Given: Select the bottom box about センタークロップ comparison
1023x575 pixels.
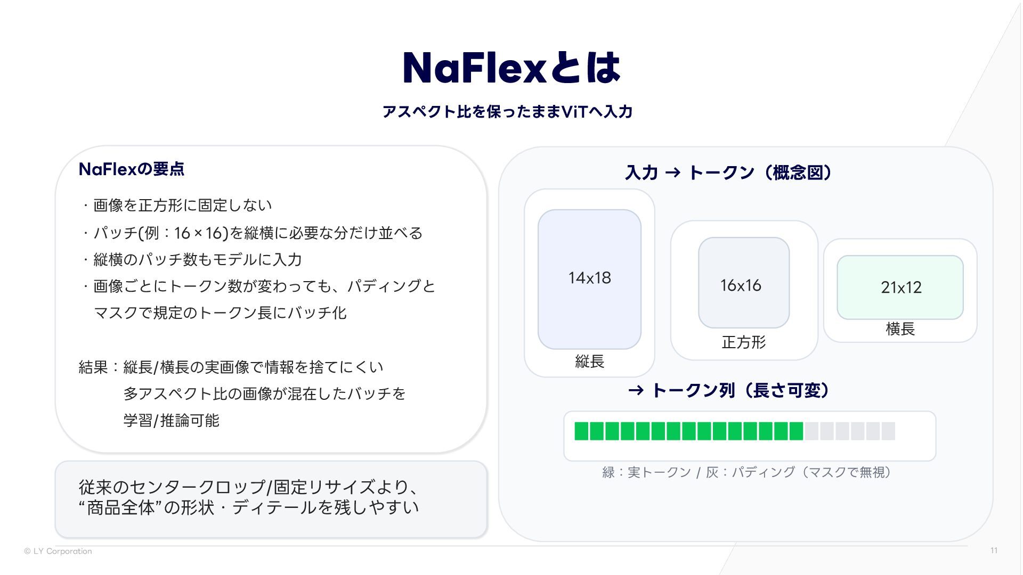Looking at the screenshot, I should (271, 498).
